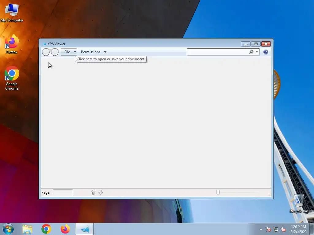This screenshot has height=235, width=314.
Task: Click the back navigation round button
Action: 46,52
